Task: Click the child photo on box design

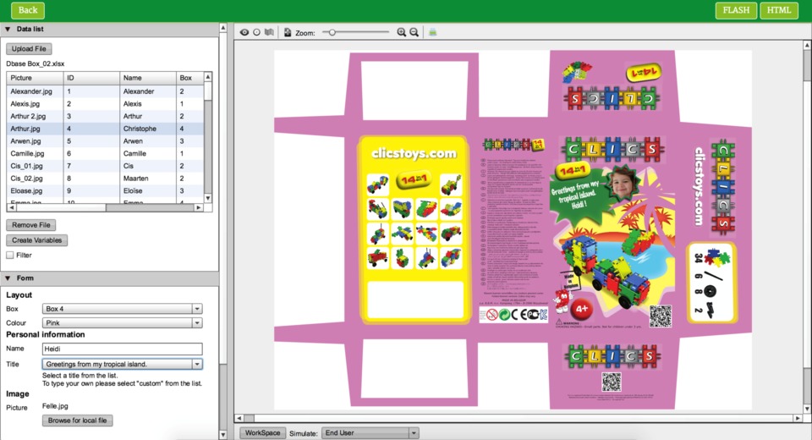Action: [x=623, y=184]
